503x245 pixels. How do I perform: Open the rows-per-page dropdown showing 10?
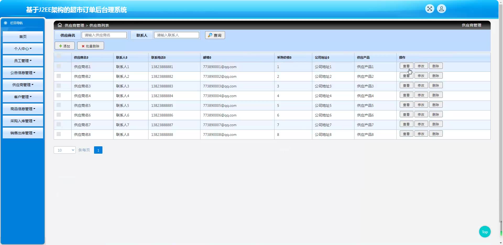[65, 150]
